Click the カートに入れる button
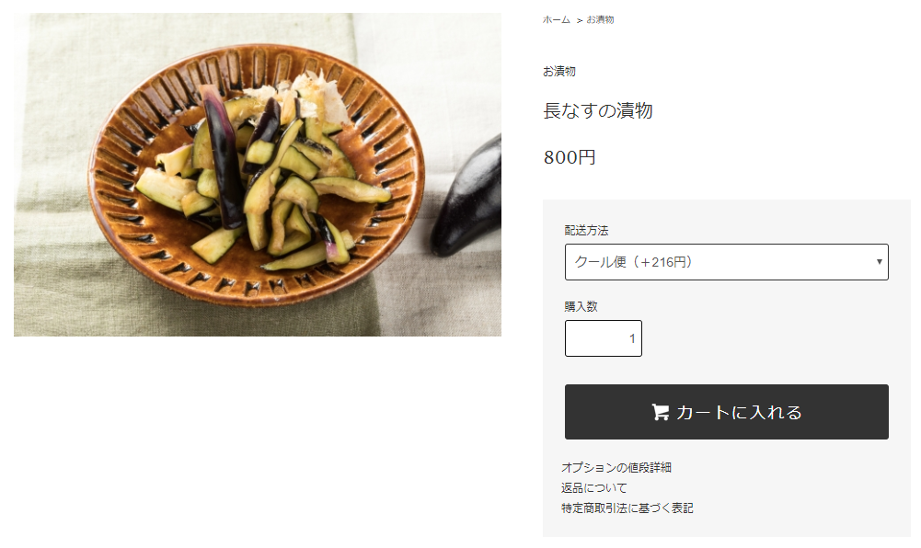This screenshot has width=921, height=548. pyautogui.click(x=727, y=412)
